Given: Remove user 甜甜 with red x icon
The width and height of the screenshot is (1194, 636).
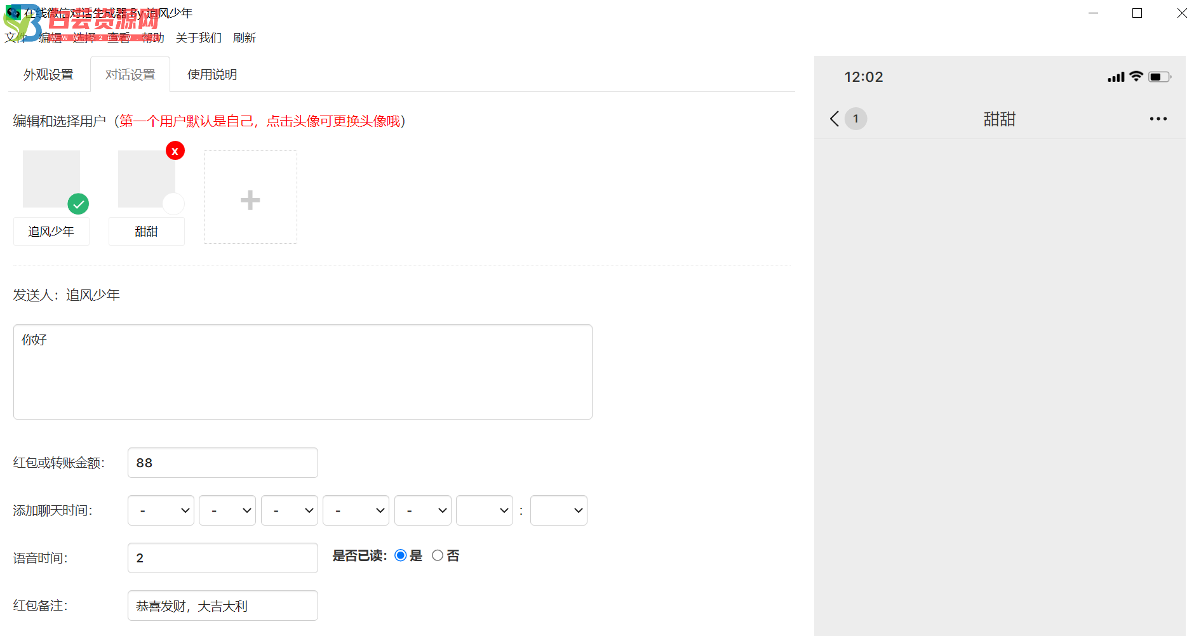Looking at the screenshot, I should coord(175,150).
